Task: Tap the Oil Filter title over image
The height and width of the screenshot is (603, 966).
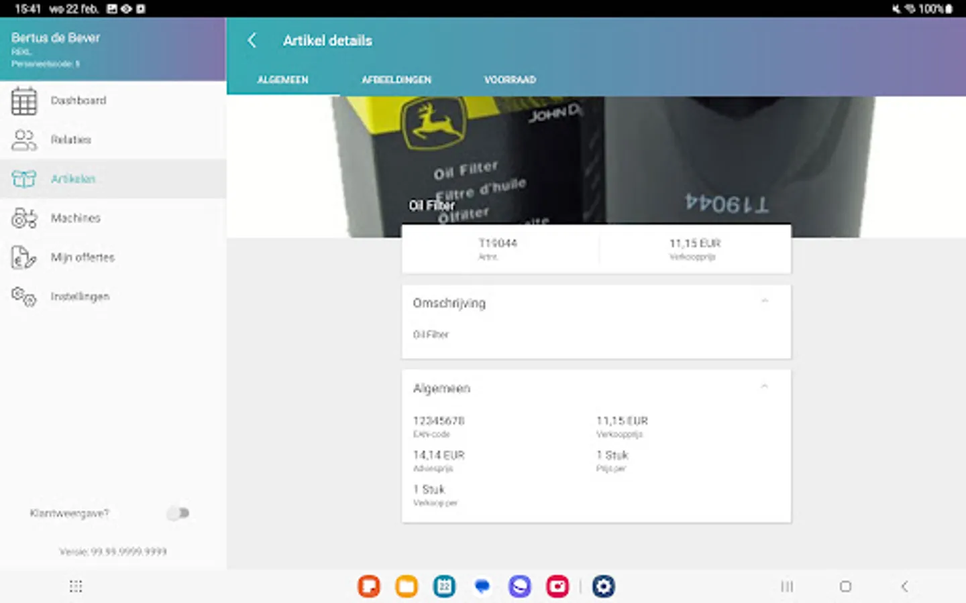Action: tap(432, 205)
